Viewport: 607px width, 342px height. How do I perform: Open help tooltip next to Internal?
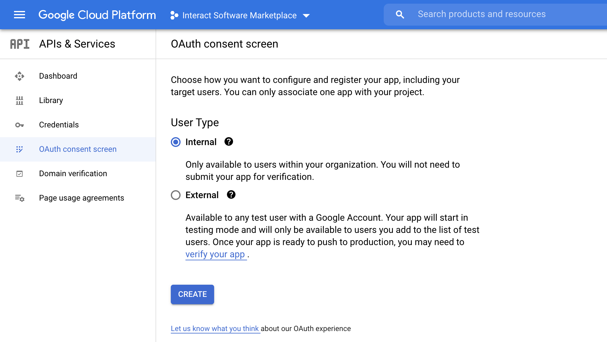click(229, 142)
